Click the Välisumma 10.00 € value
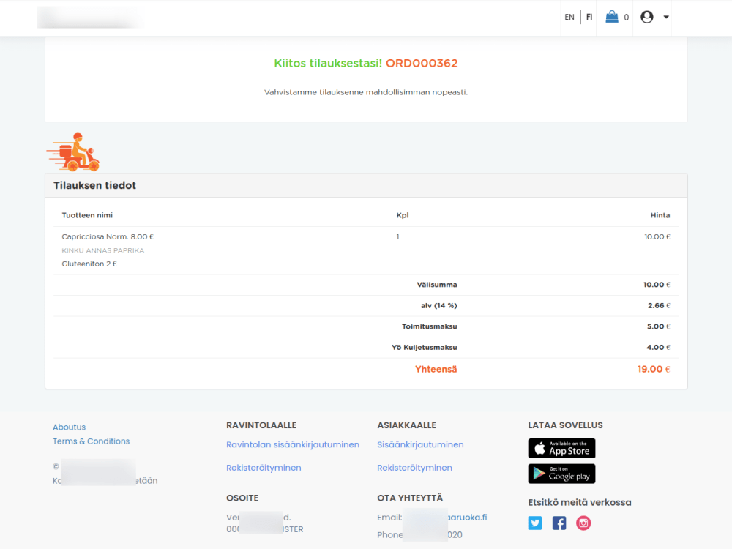 tap(657, 285)
